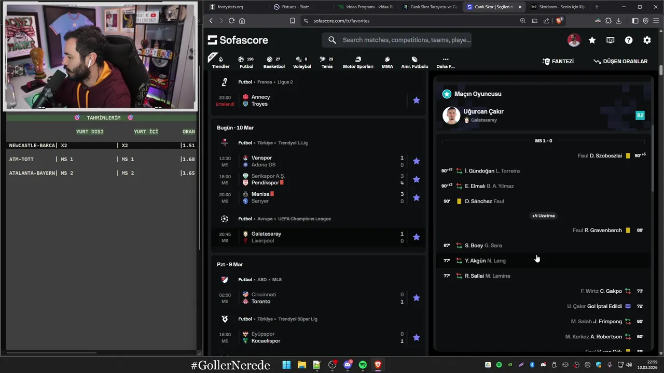Open the Motor Sporları category

[358, 62]
